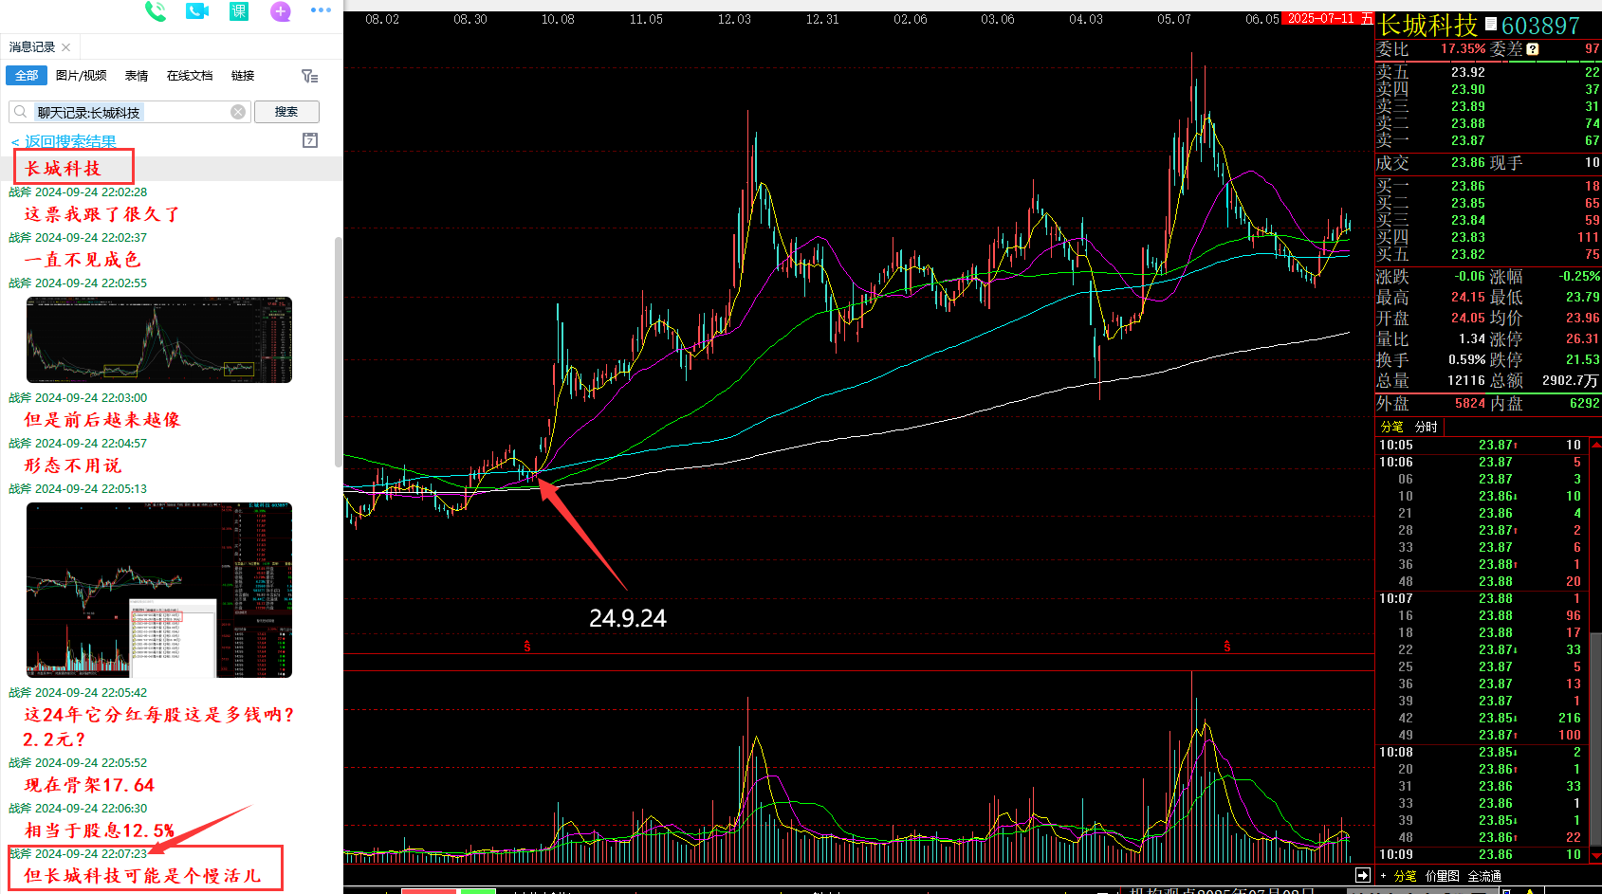The width and height of the screenshot is (1602, 894).
Task: Click the purple plus chat bubble icon
Action: [x=280, y=11]
